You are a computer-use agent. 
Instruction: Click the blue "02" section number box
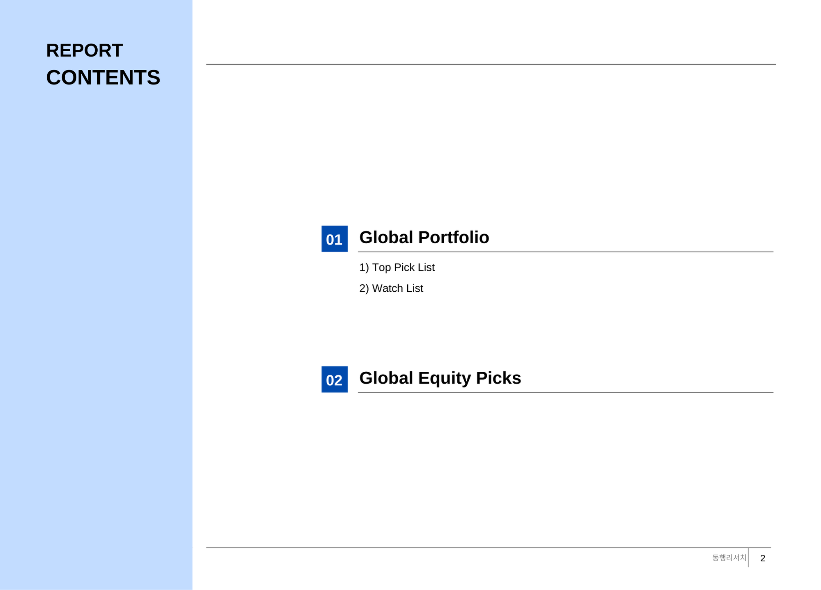[334, 380]
